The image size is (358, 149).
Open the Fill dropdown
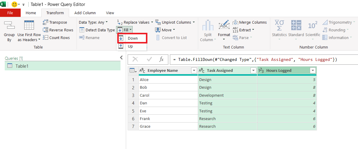(124, 30)
